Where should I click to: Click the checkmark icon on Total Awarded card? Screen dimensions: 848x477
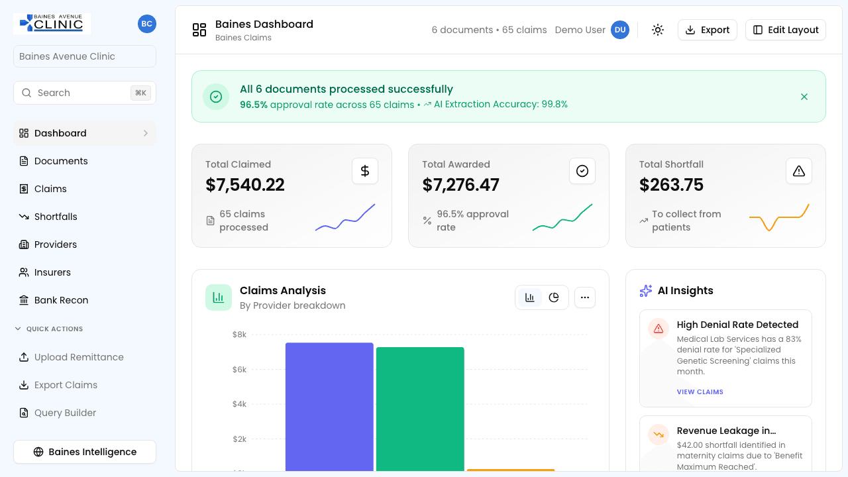tap(582, 171)
